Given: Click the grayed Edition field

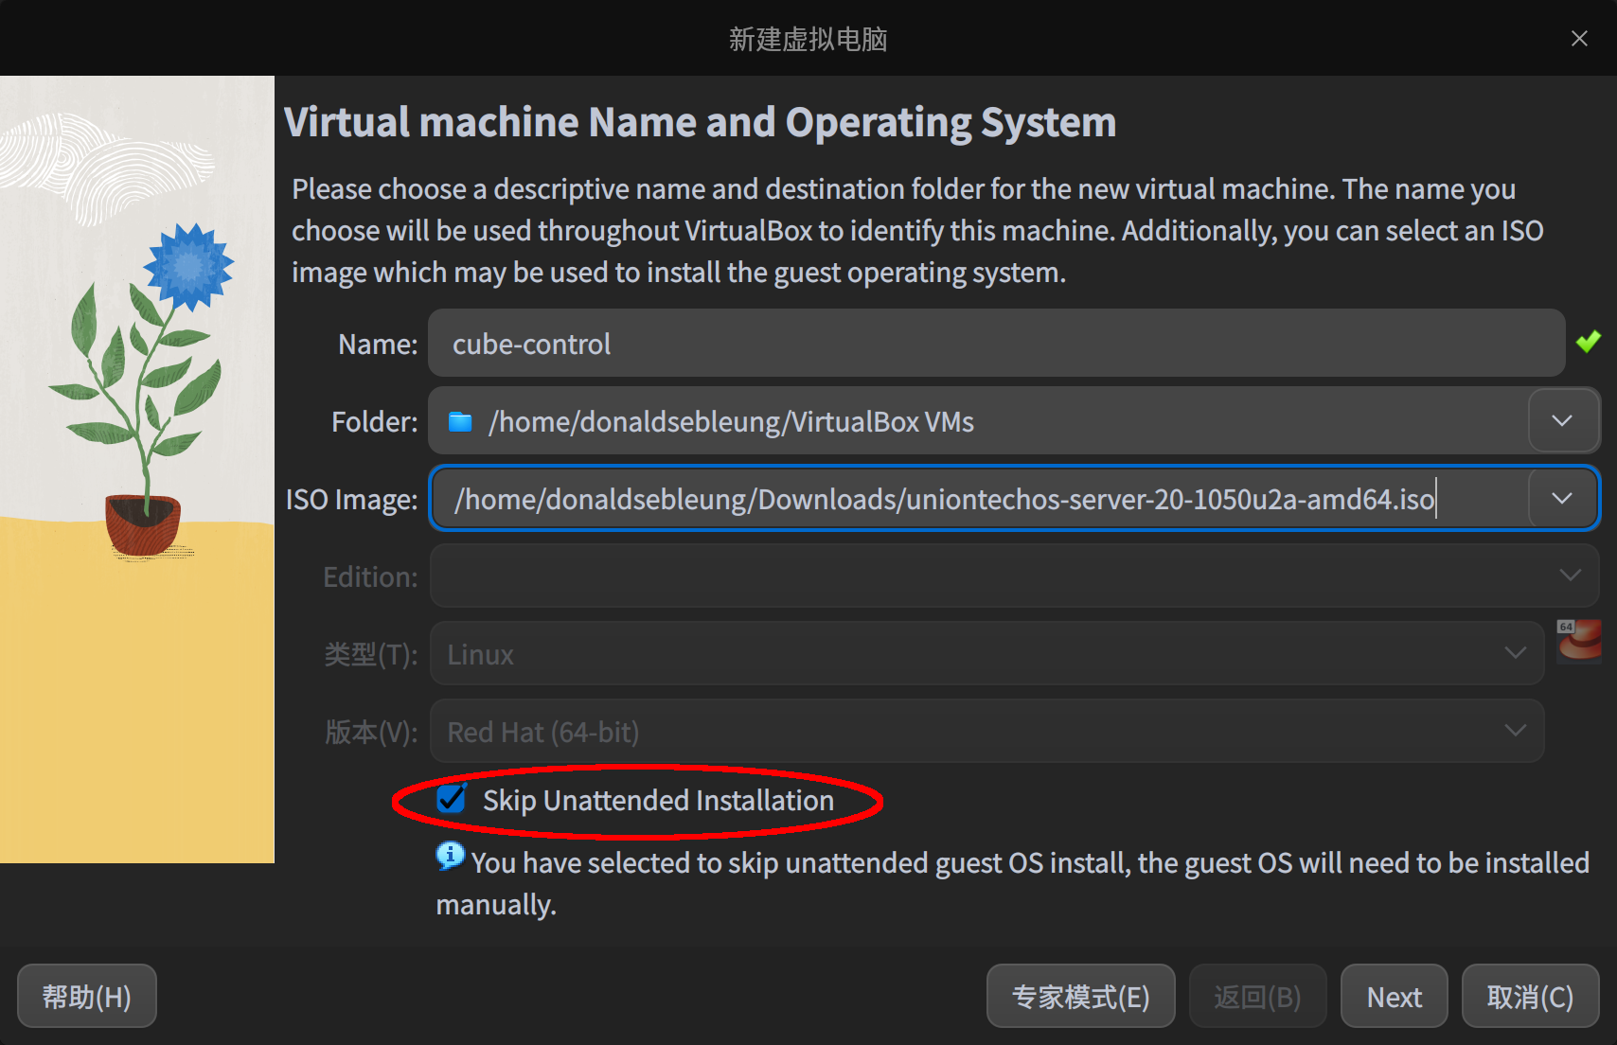Looking at the screenshot, I should pos(947,576).
